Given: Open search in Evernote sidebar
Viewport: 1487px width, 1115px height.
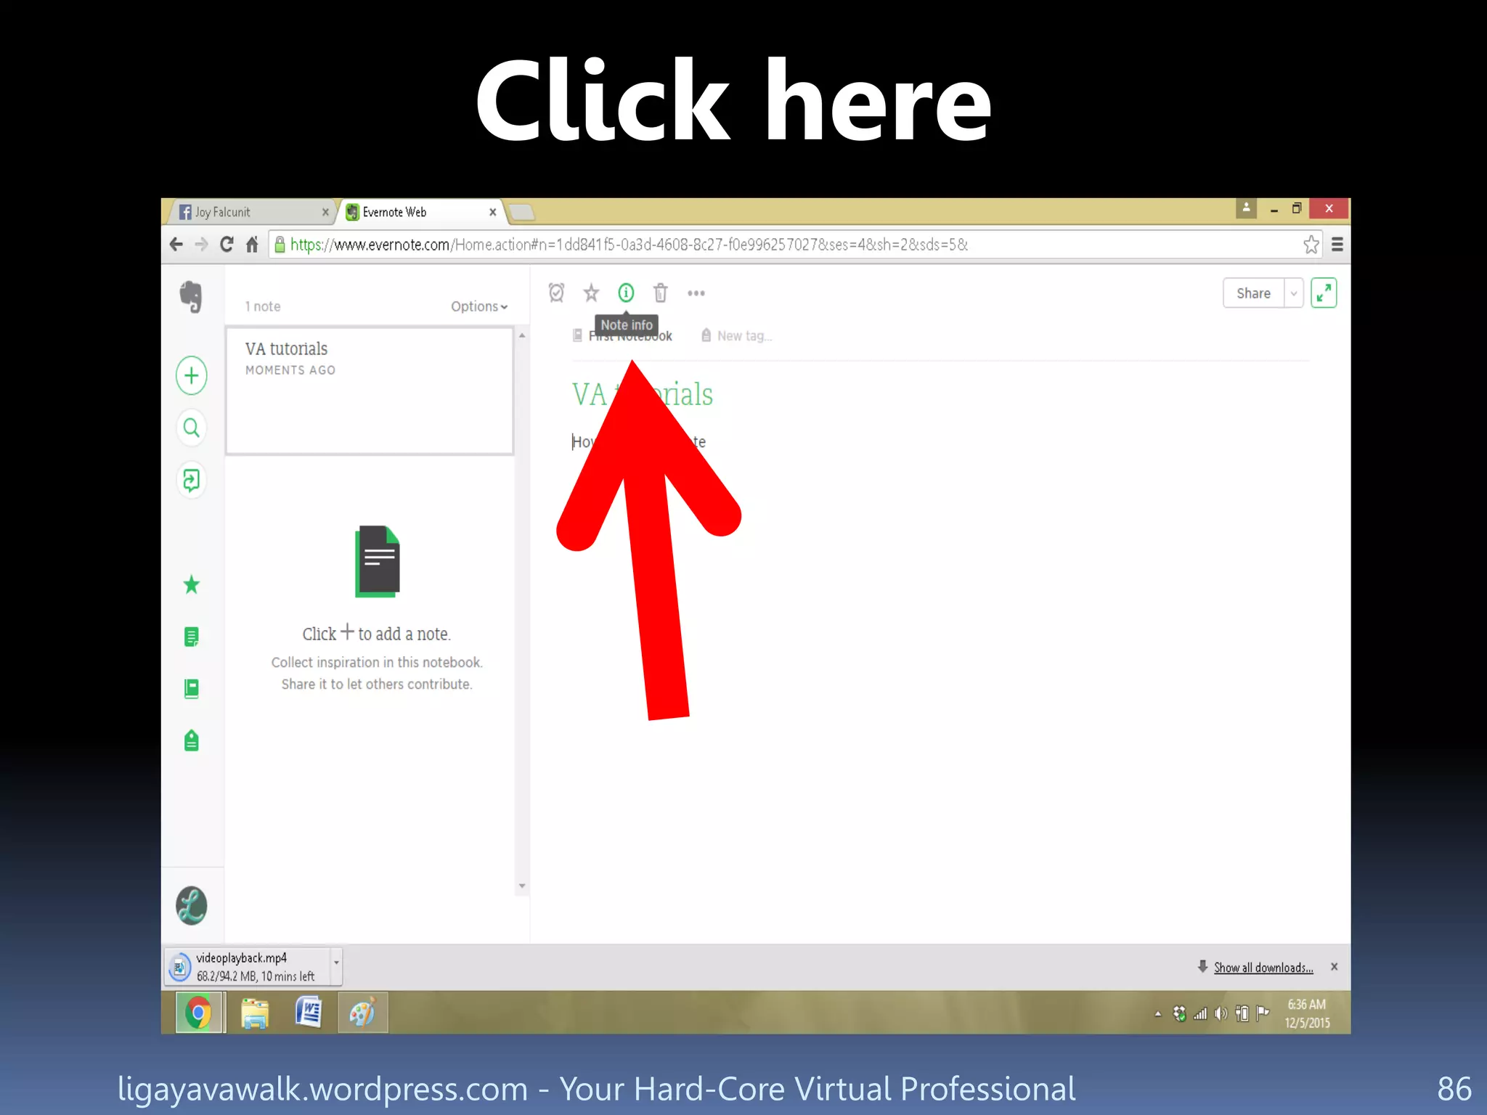Looking at the screenshot, I should [x=192, y=428].
